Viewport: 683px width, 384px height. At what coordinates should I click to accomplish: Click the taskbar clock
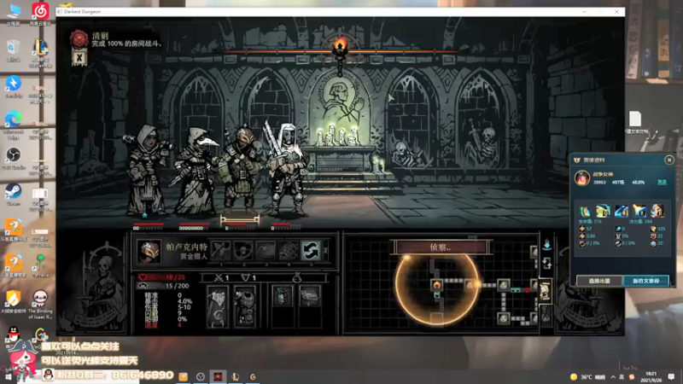coord(651,376)
